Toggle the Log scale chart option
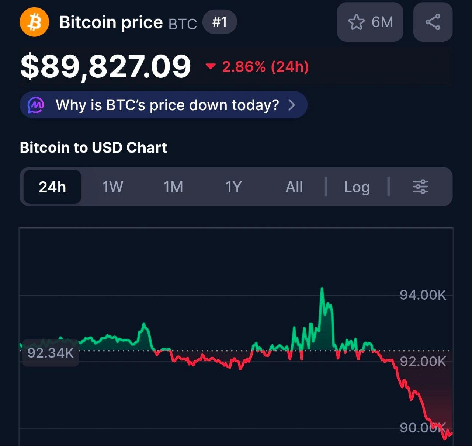Image resolution: width=472 pixels, height=446 pixels. [357, 187]
